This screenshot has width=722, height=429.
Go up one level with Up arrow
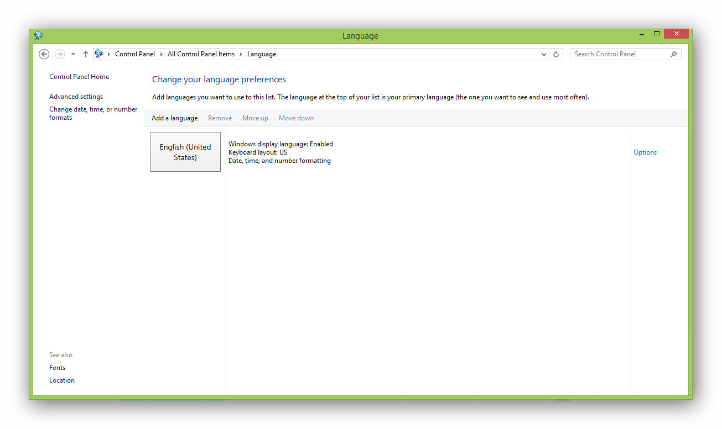(85, 54)
